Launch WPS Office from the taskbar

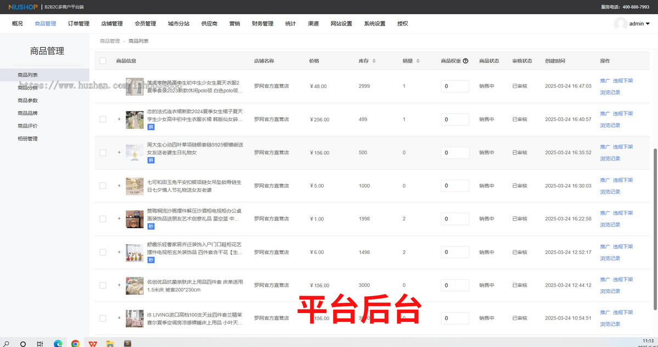pyautogui.click(x=93, y=343)
